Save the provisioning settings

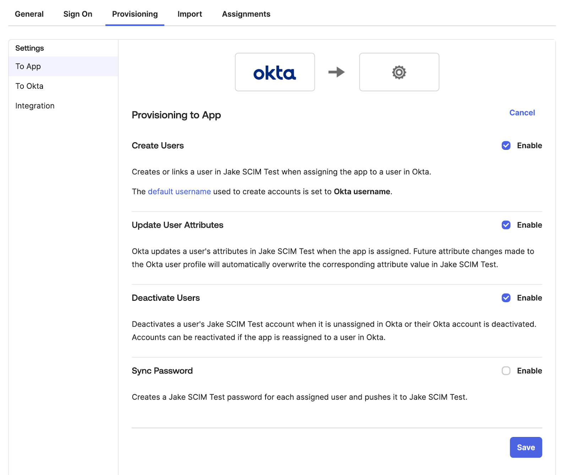(x=526, y=447)
